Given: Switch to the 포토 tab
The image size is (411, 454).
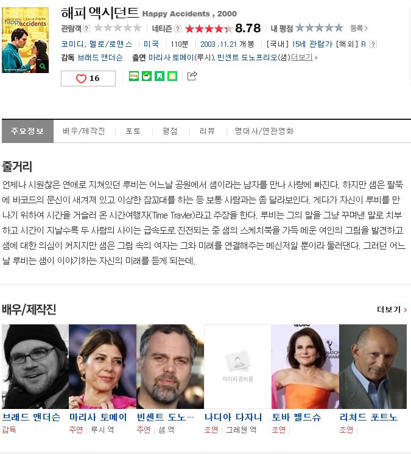Looking at the screenshot, I should pos(133,131).
